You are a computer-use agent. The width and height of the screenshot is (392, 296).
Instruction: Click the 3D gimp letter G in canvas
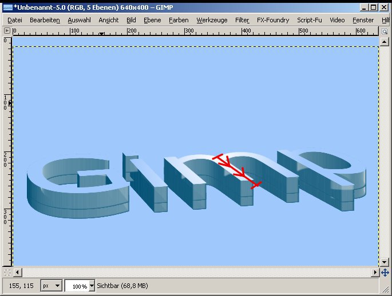click(78, 186)
